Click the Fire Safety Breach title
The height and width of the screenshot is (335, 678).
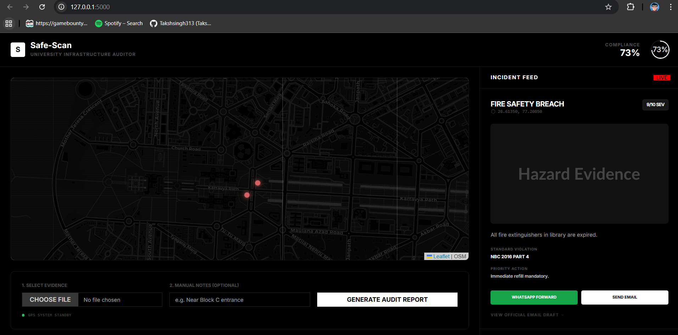click(527, 104)
